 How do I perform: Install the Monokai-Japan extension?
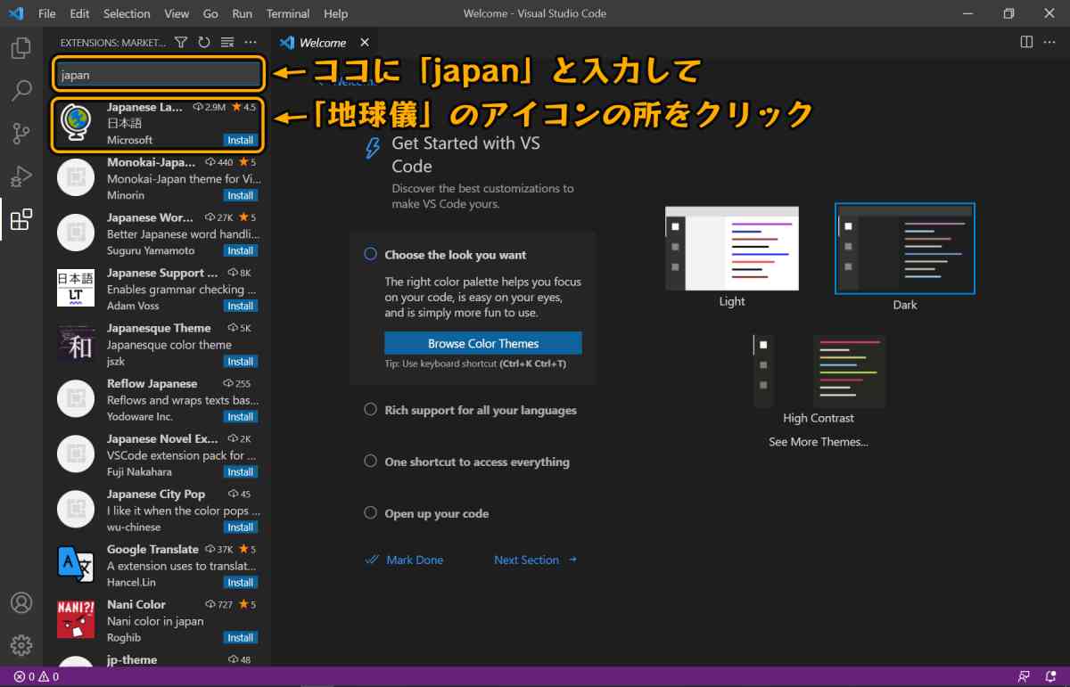point(241,195)
